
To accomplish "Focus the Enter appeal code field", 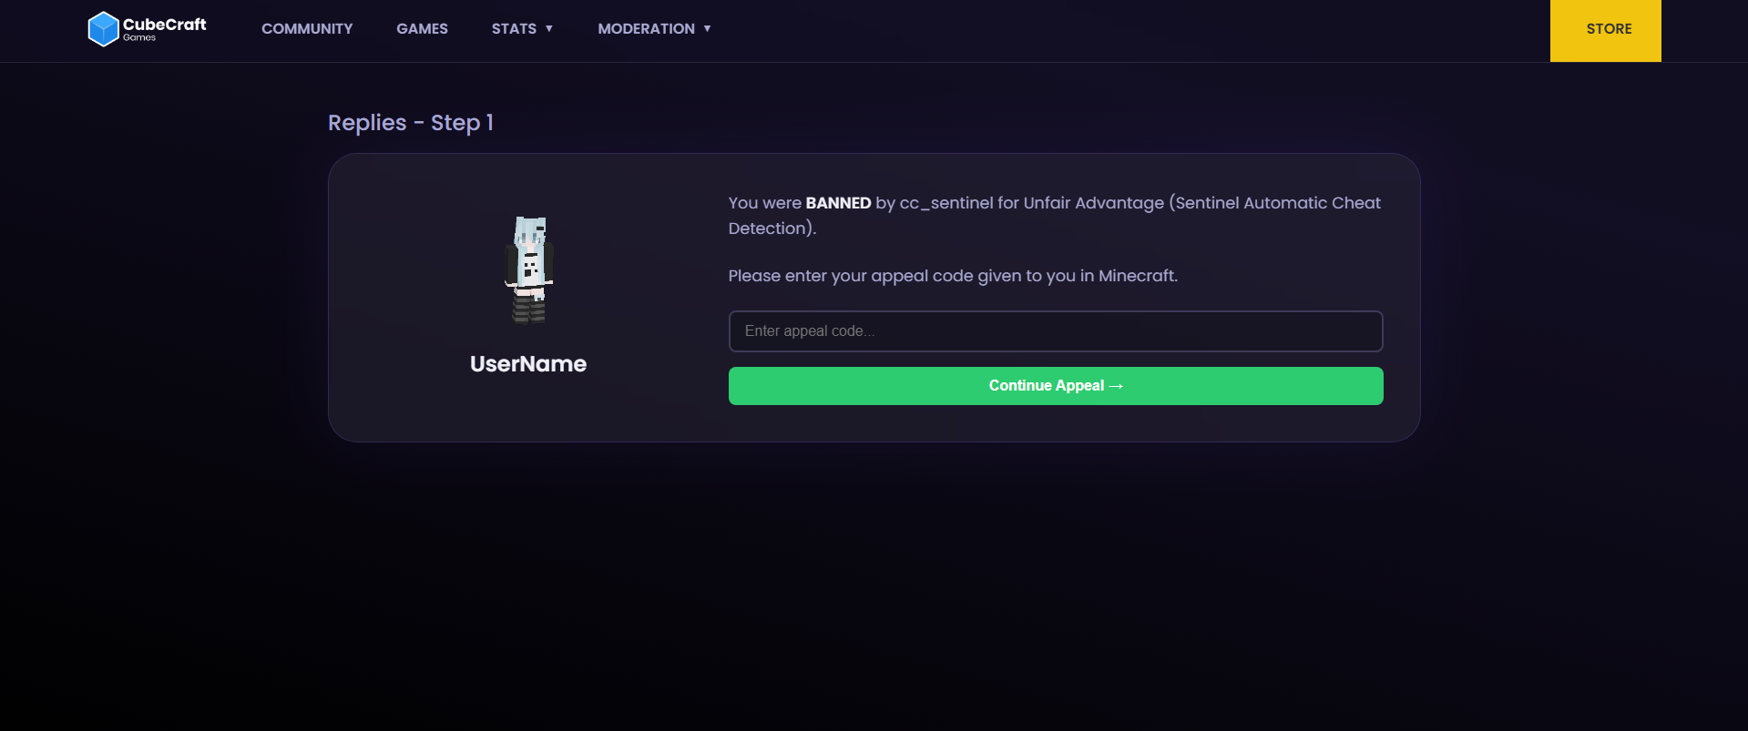I will 1056,331.
